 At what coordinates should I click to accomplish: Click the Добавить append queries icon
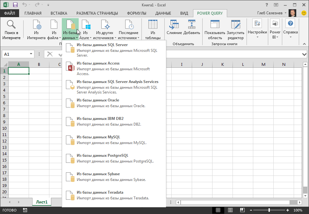pos(191,24)
